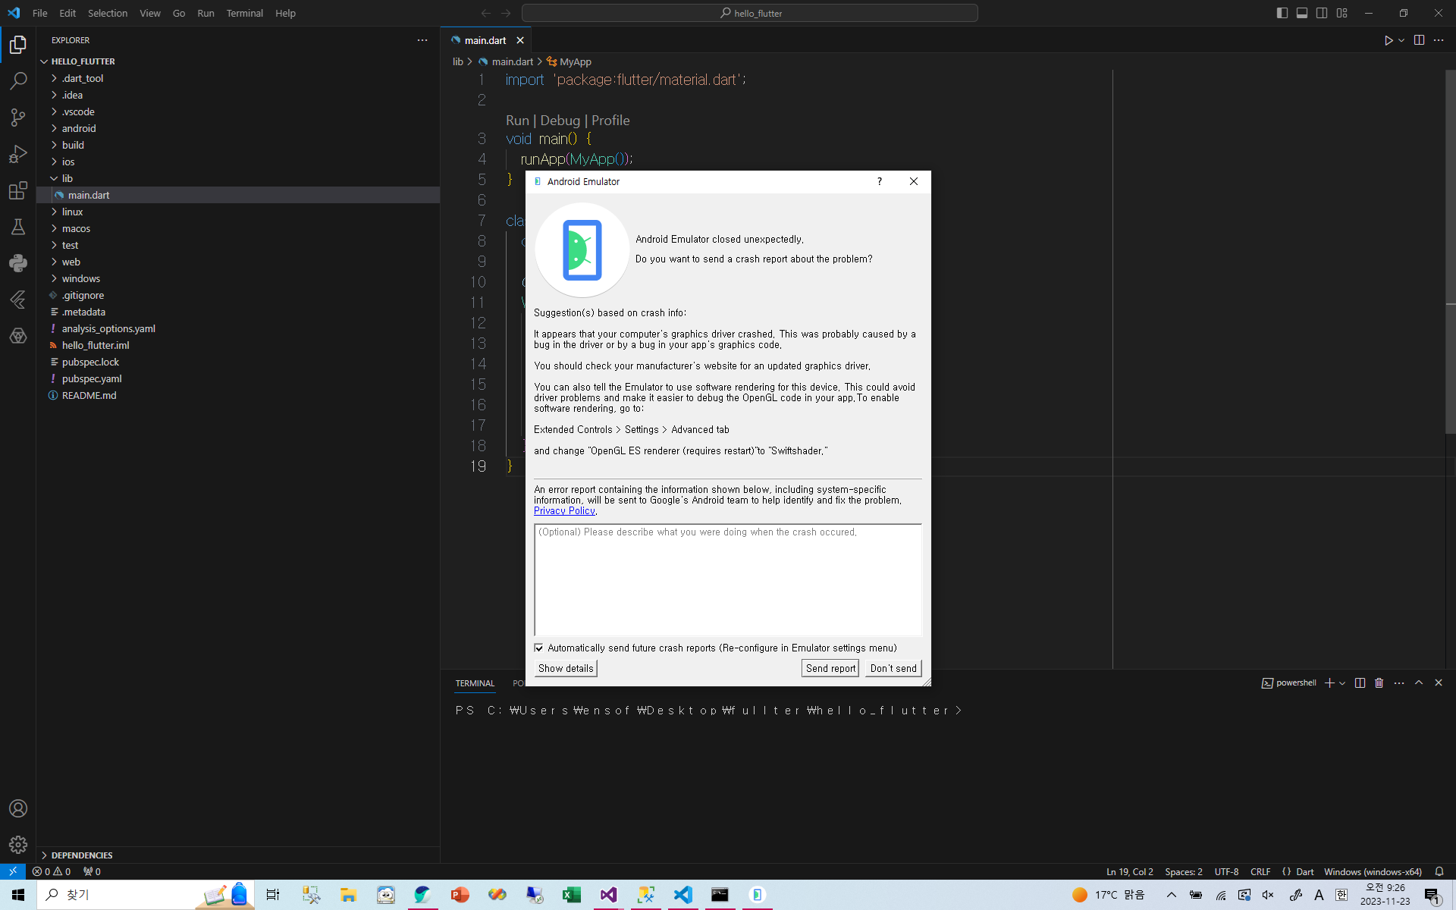The width and height of the screenshot is (1456, 910).
Task: Click the Debug CodeLens above main
Action: click(x=560, y=121)
